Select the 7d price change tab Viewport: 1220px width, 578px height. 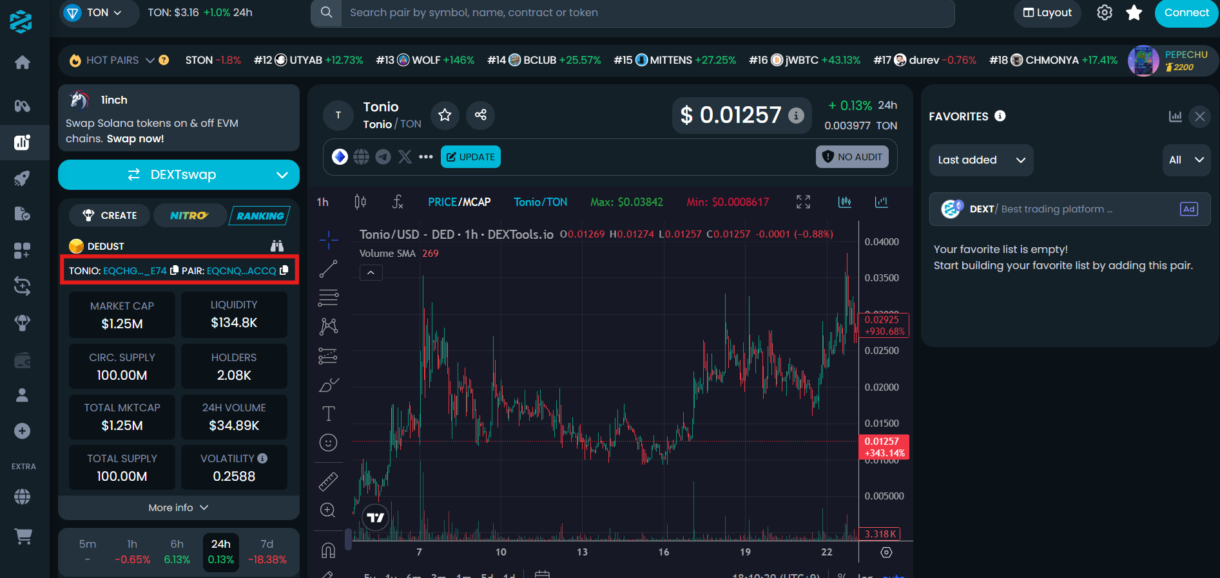[x=267, y=552]
